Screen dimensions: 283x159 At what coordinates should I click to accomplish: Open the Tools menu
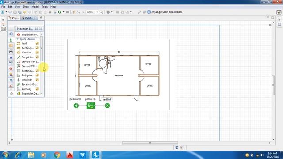45,7
